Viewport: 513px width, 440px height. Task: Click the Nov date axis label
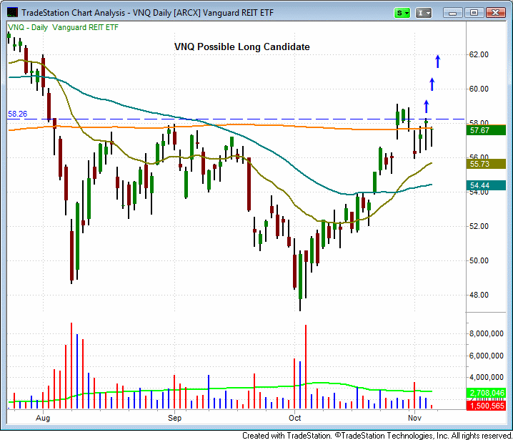[x=414, y=418]
